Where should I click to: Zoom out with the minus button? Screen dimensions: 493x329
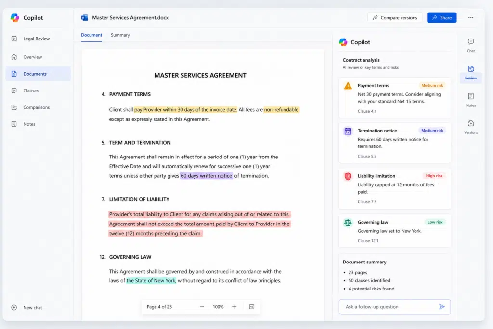click(x=202, y=307)
